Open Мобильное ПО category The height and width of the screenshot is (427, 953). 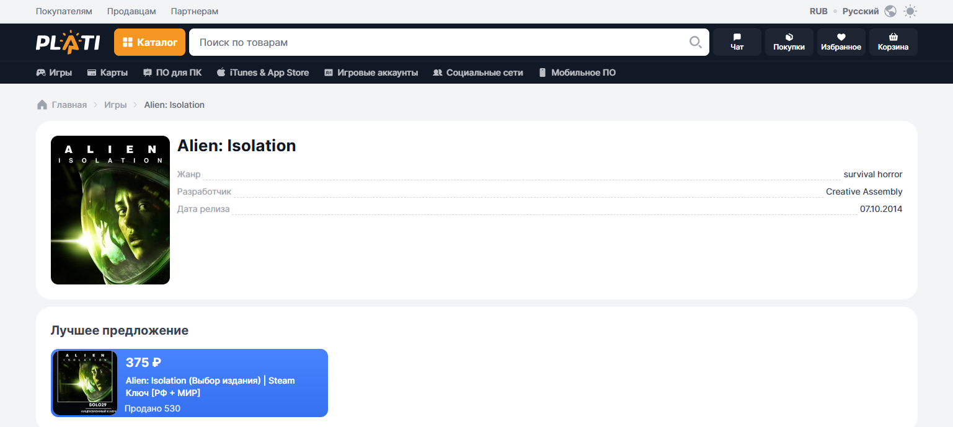tap(577, 73)
